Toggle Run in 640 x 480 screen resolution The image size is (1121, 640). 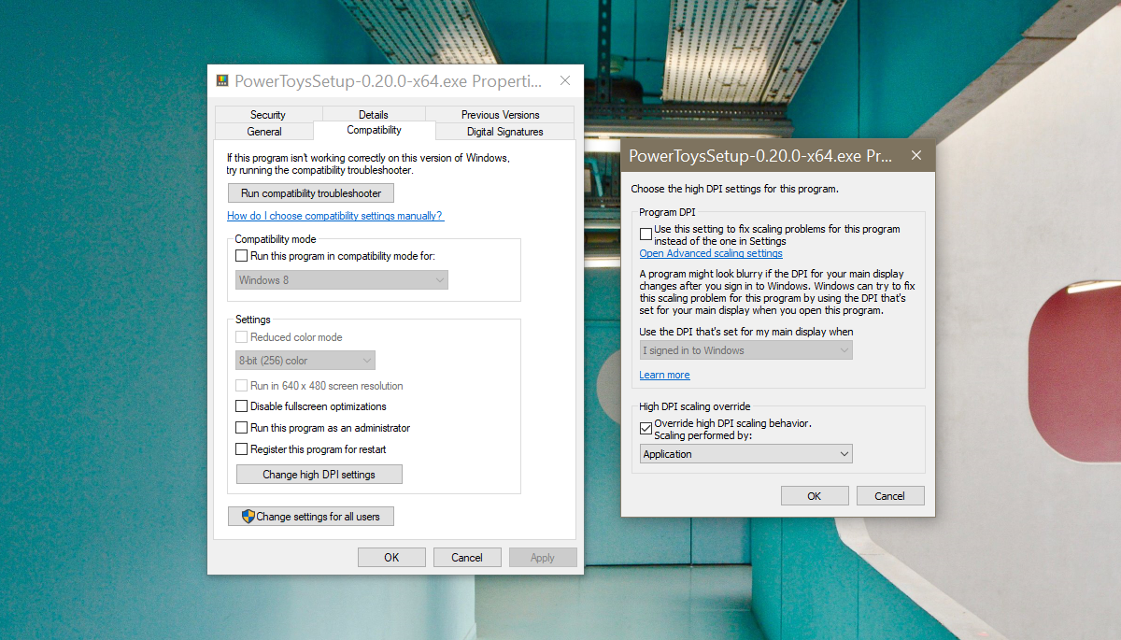[241, 385]
